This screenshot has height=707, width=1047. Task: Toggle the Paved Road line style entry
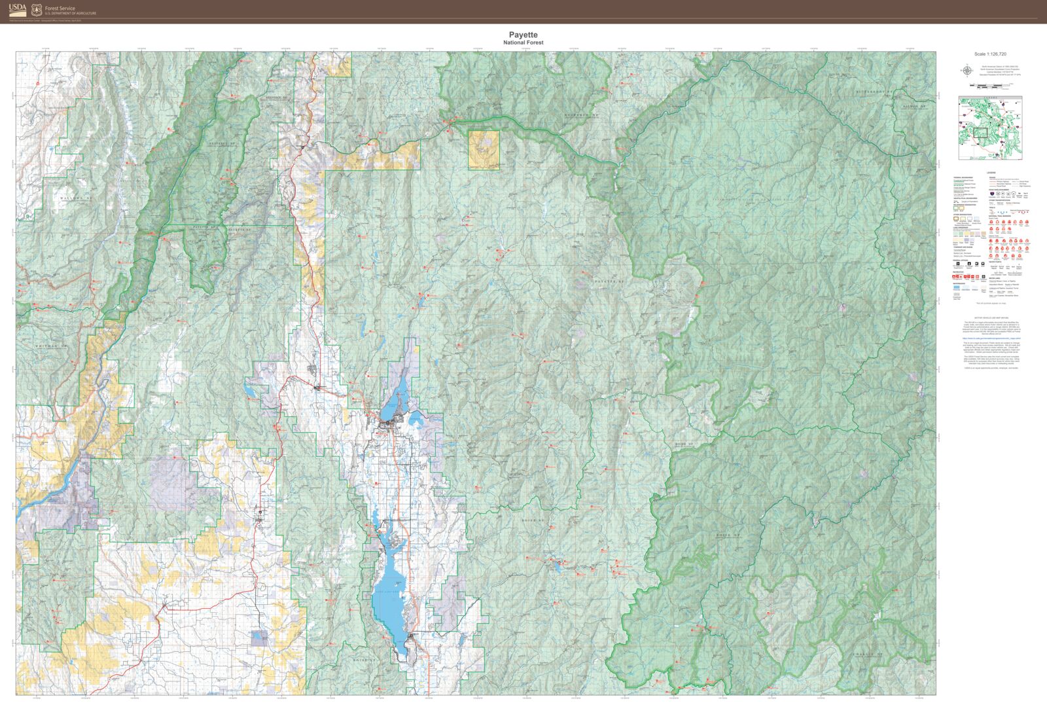point(995,186)
